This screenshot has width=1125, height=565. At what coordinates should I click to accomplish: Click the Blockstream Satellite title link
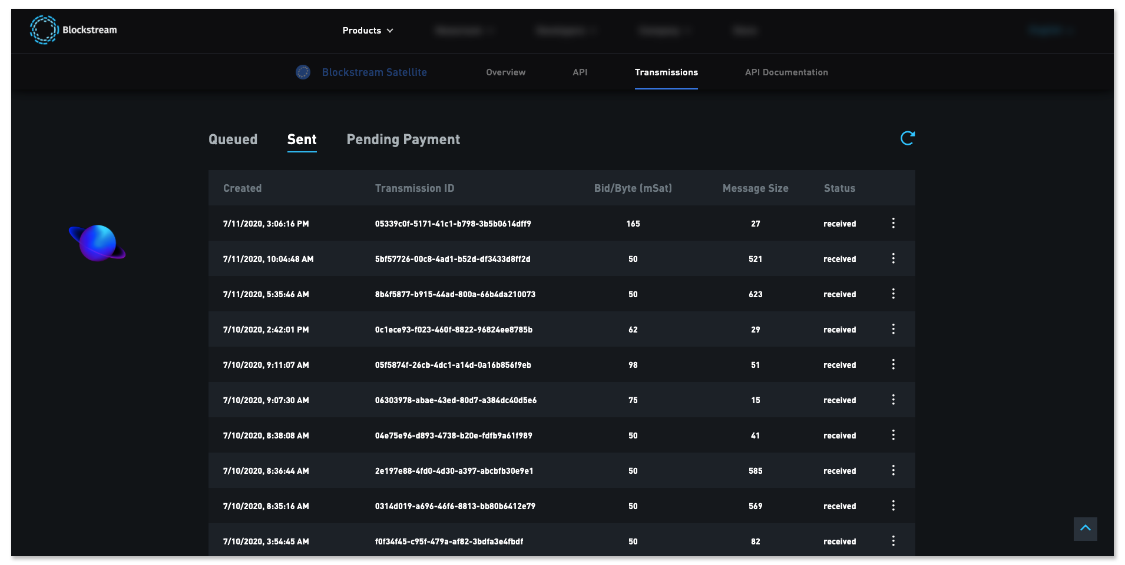[x=374, y=72]
